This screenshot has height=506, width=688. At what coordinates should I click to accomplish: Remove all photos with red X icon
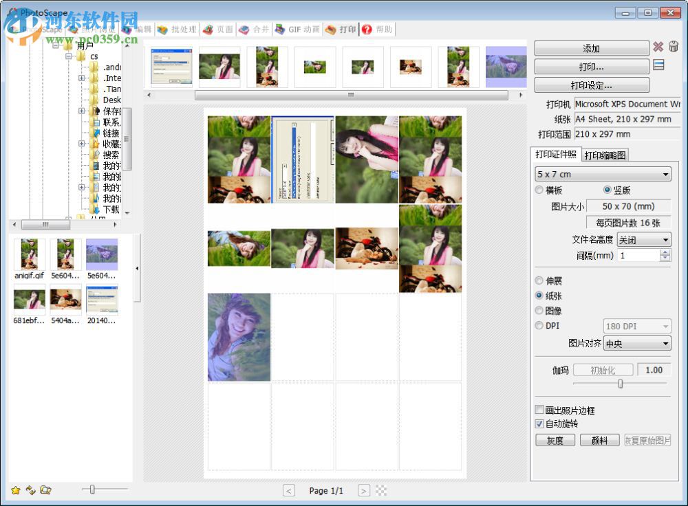[658, 47]
